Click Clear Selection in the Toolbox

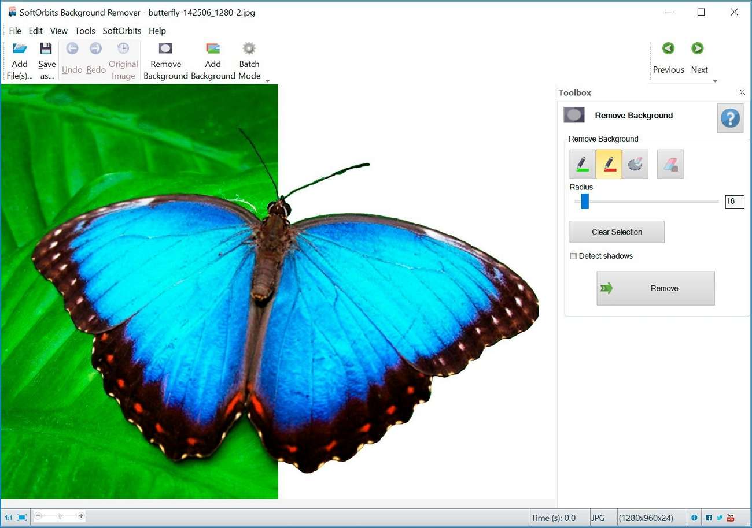[617, 232]
